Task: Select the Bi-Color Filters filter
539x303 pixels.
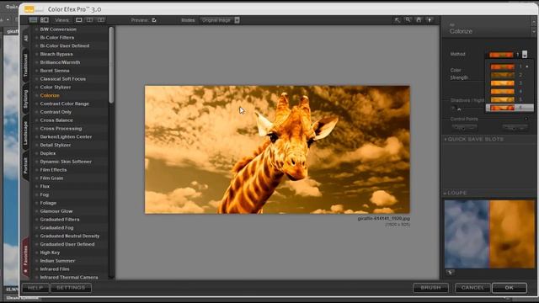Action: [x=57, y=37]
